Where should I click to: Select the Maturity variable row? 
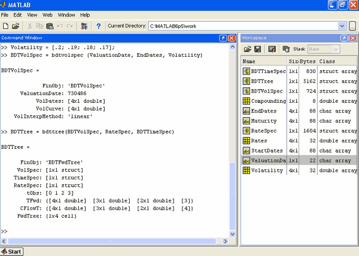pyautogui.click(x=299, y=121)
